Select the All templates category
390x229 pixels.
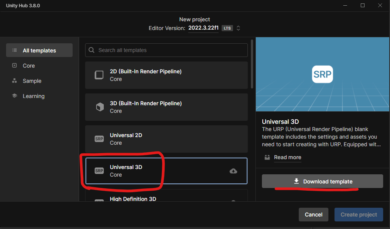tap(39, 51)
